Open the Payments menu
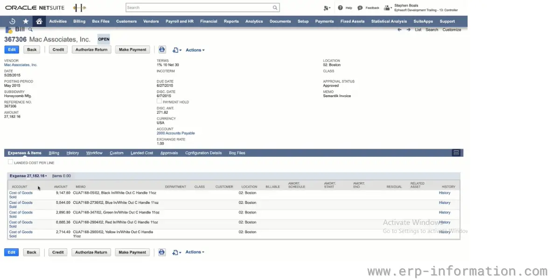Screen dimensions: 560x280 point(324,21)
